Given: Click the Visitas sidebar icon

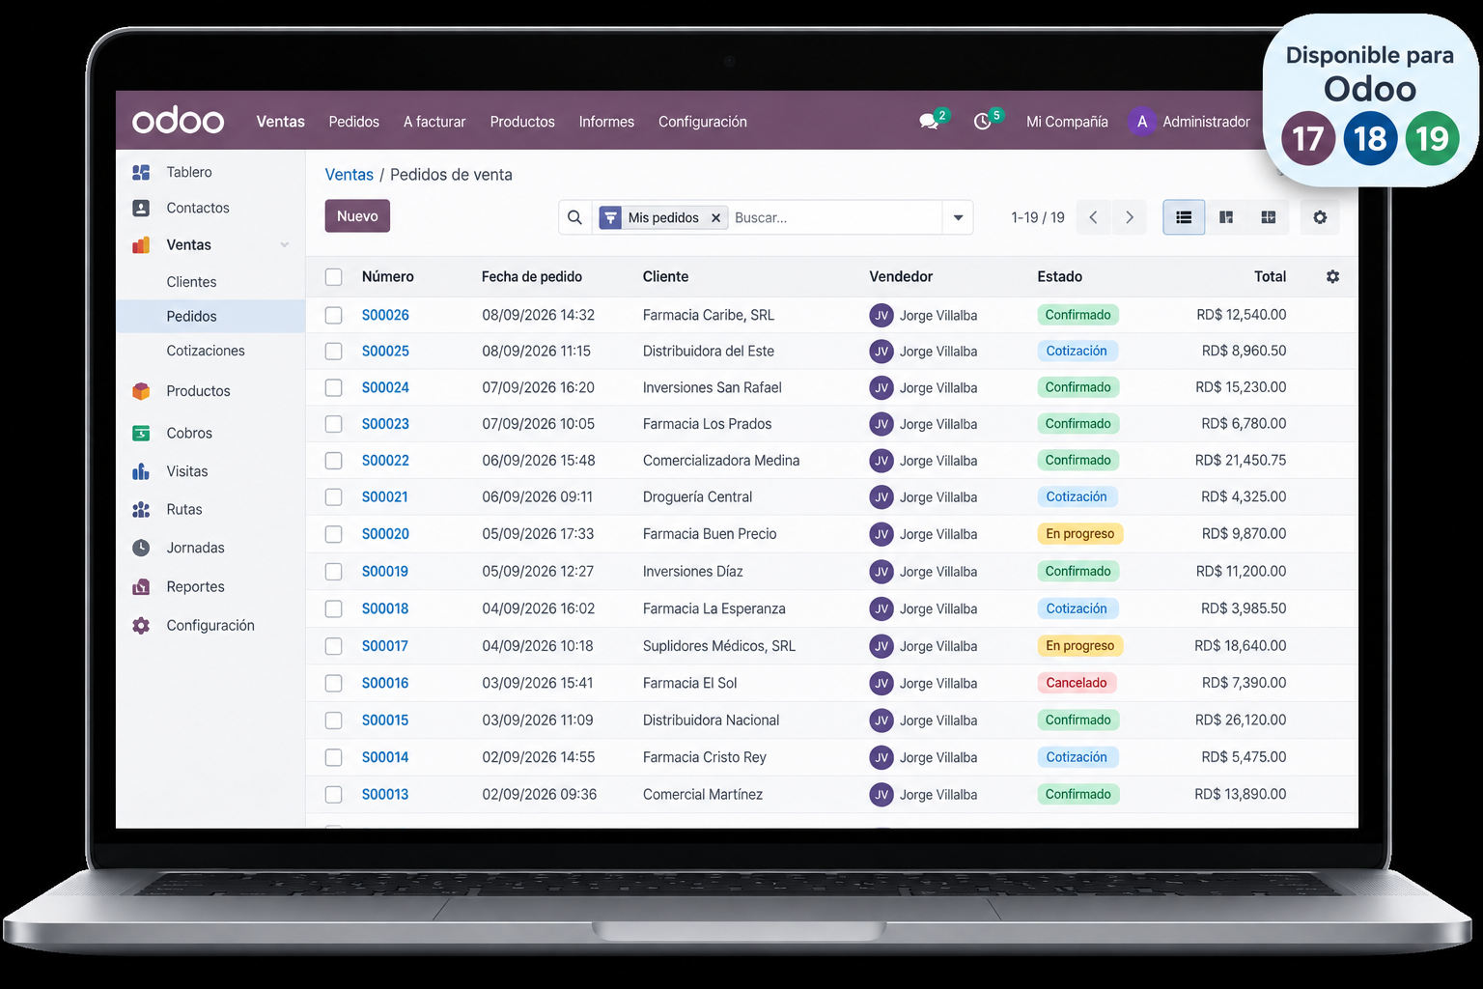Looking at the screenshot, I should [141, 471].
